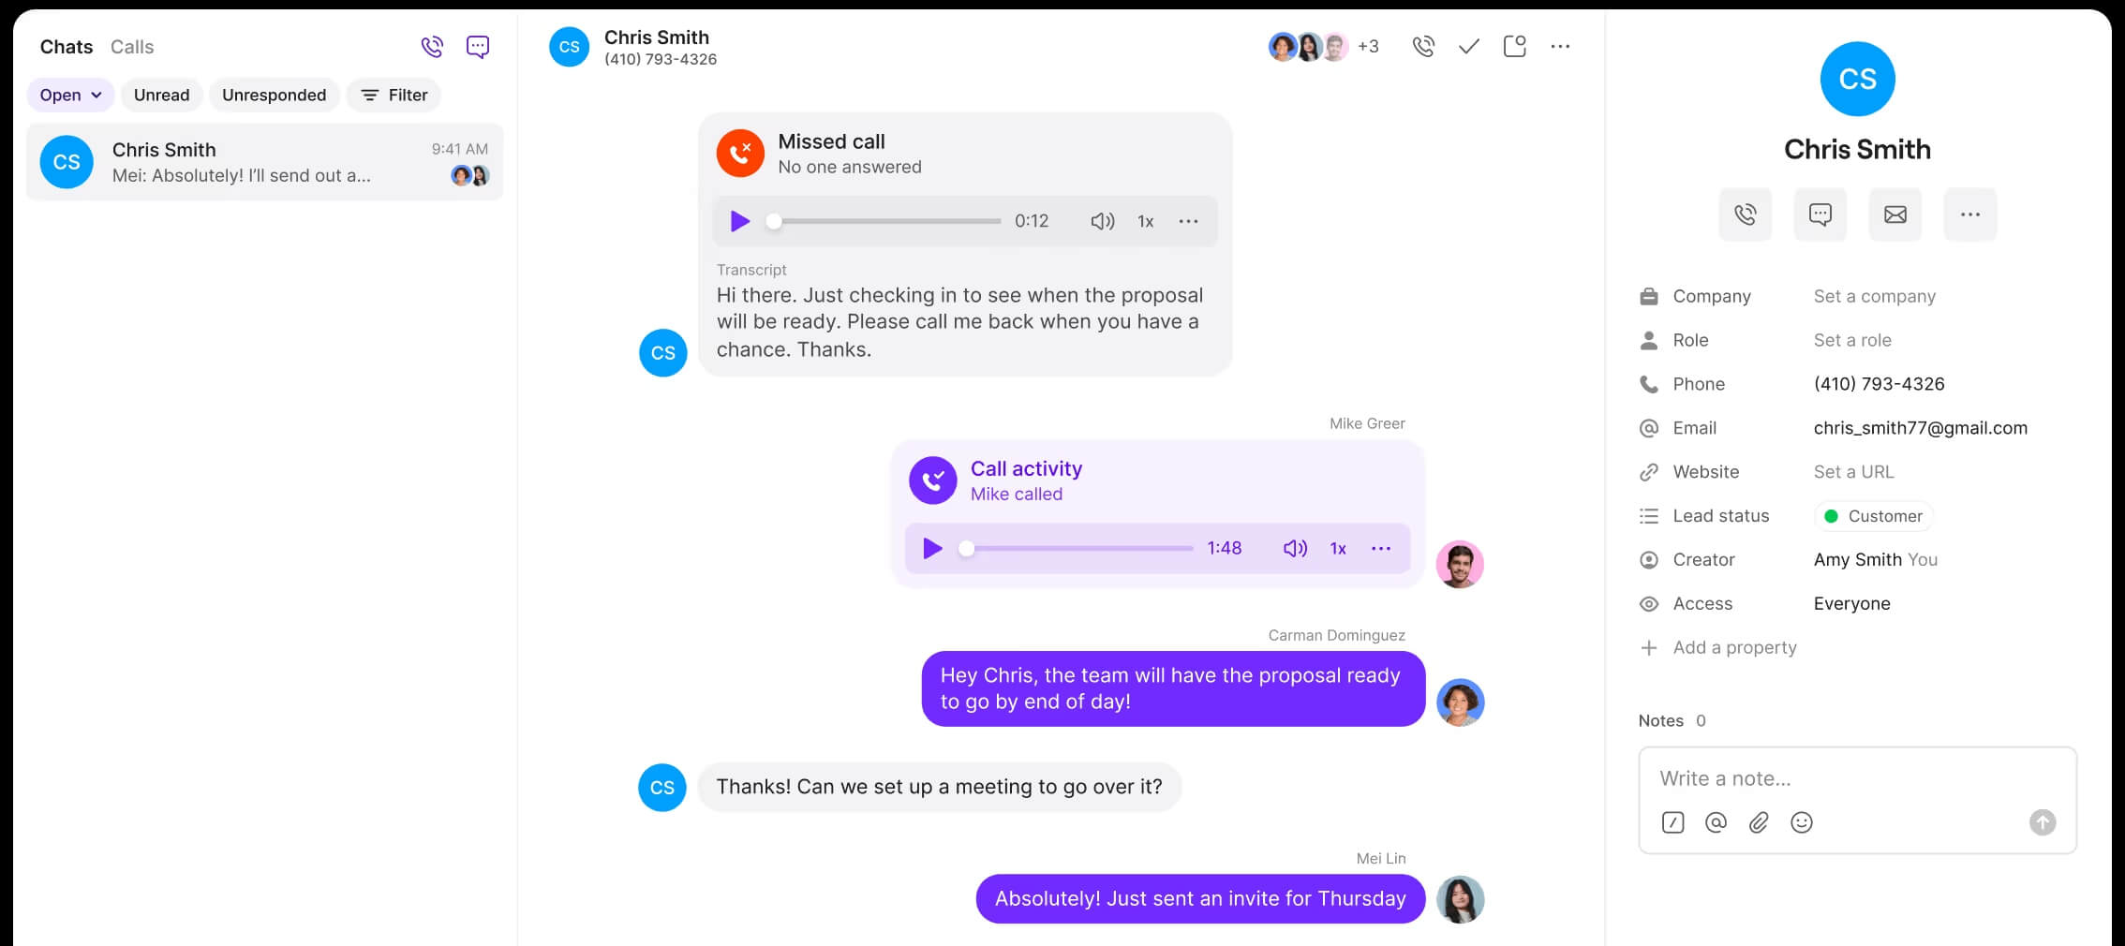Click the mention @ icon in notes
Image resolution: width=2125 pixels, height=946 pixels.
[x=1716, y=822]
